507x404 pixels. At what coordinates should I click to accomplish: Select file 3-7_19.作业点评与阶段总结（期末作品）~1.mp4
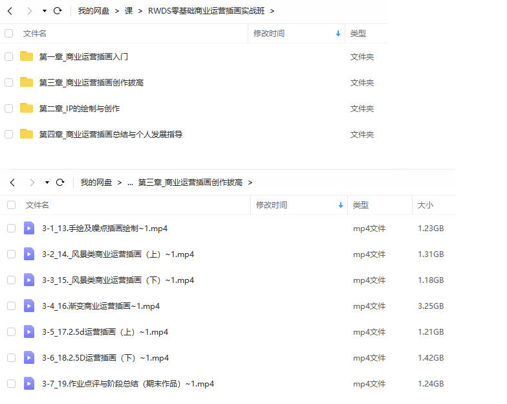click(128, 383)
